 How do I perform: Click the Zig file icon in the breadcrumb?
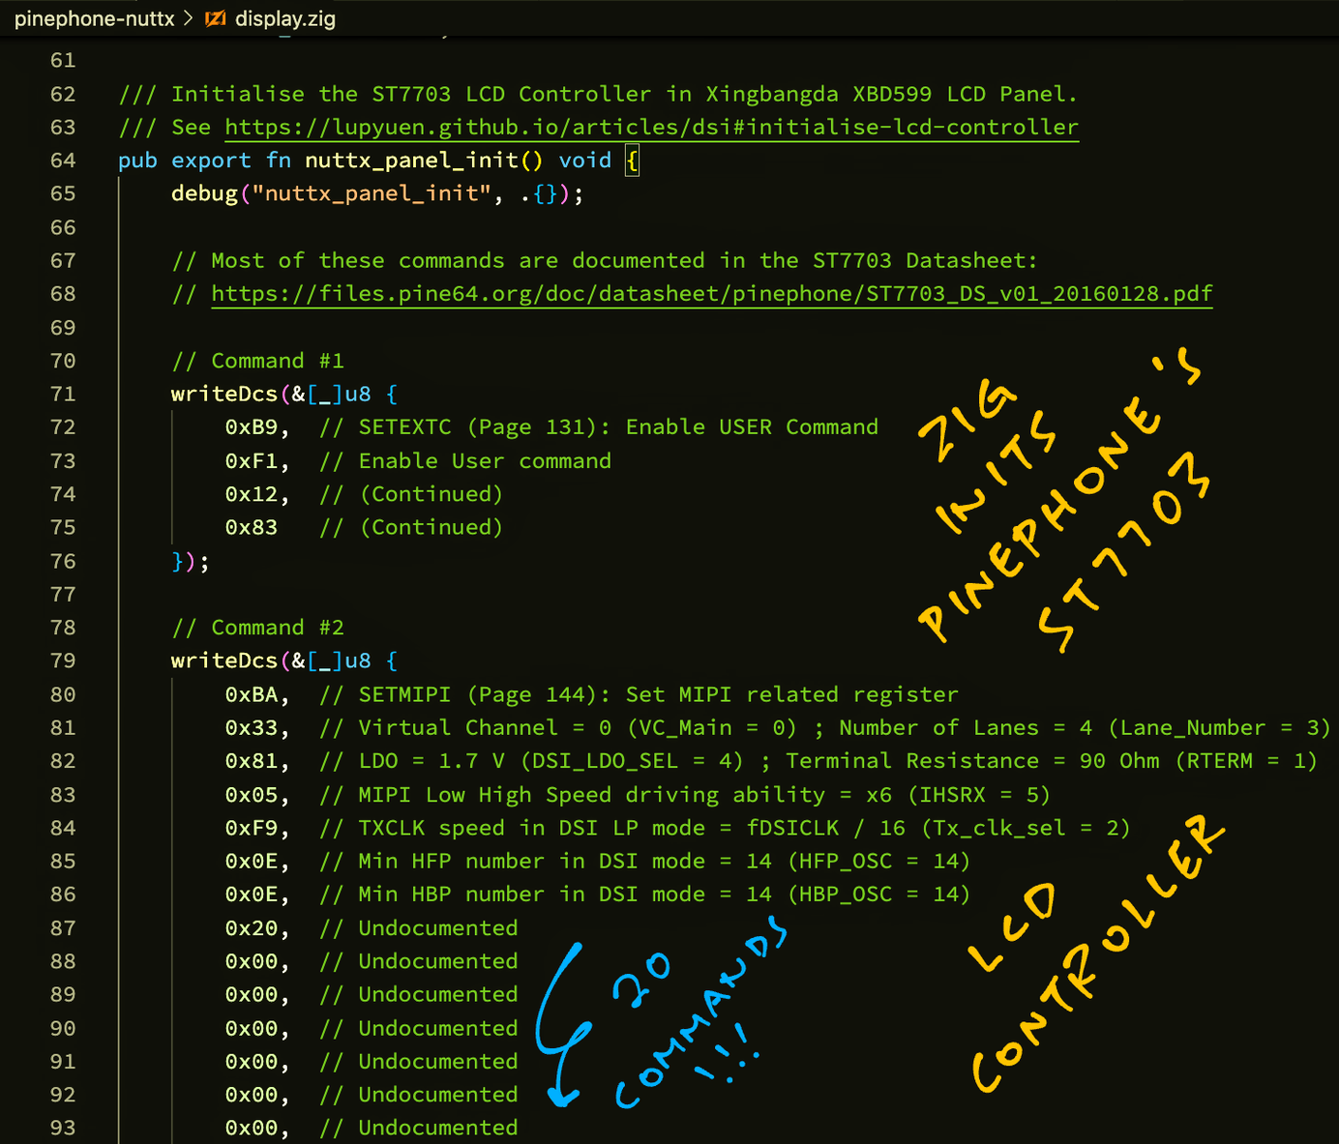click(215, 18)
